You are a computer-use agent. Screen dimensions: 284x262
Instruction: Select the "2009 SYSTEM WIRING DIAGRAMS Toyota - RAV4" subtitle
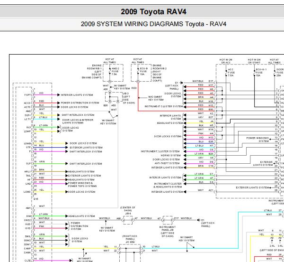(x=153, y=24)
